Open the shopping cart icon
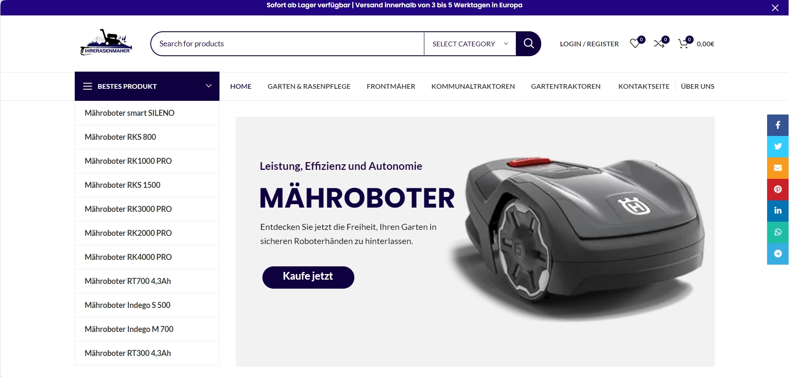This screenshot has width=789, height=377. [683, 43]
